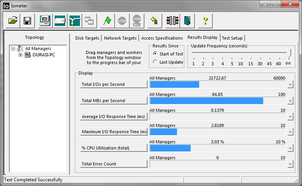Open the Test Setup tab
This screenshot has height=186, width=302.
[232, 38]
